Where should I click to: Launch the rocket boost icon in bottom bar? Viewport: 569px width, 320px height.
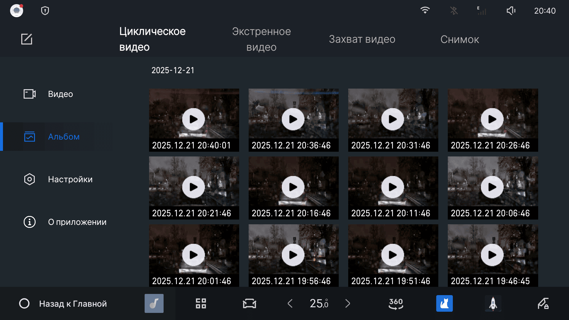493,303
